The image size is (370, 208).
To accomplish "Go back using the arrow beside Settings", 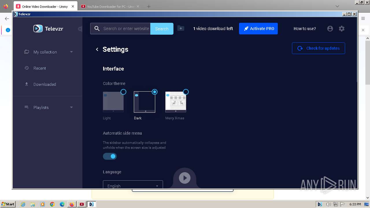I will pyautogui.click(x=97, y=49).
